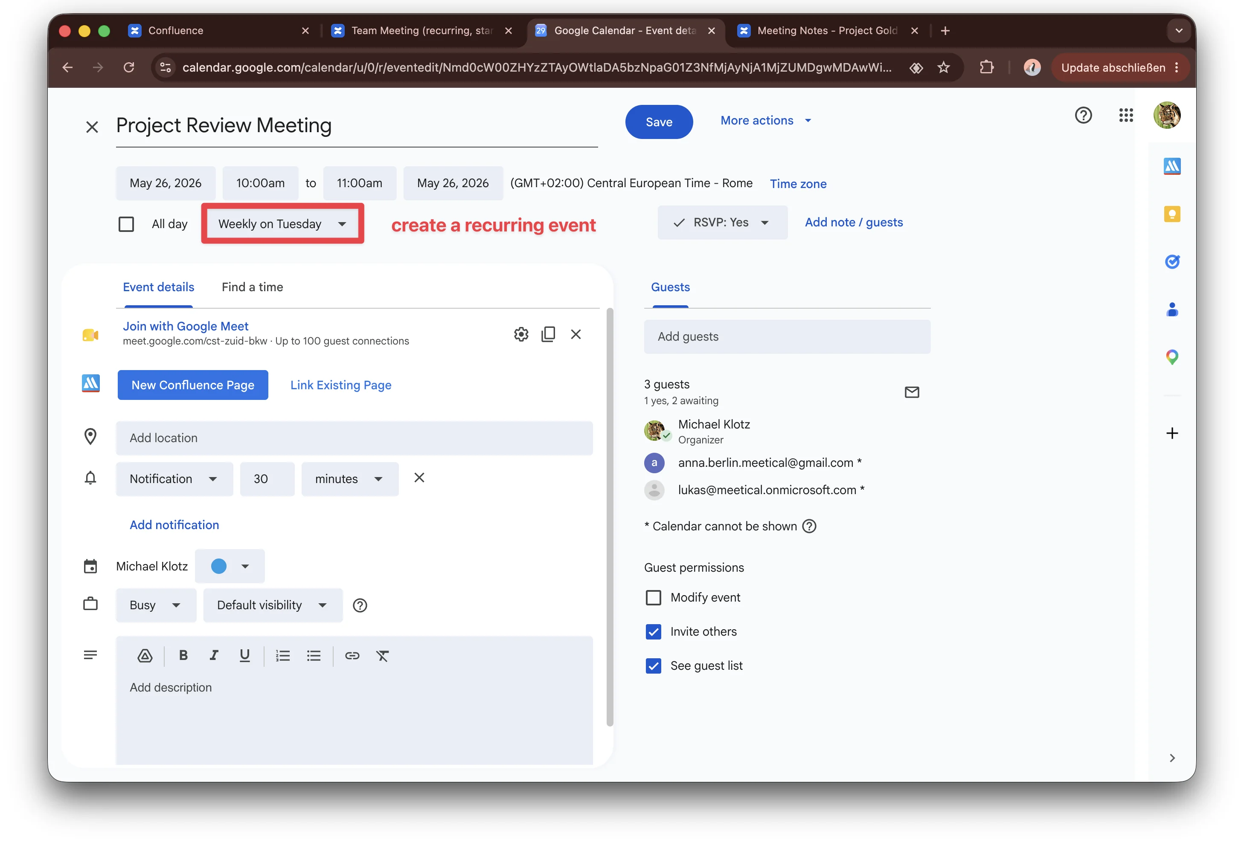Insert numbered list in description
The height and width of the screenshot is (845, 1244).
tap(282, 656)
